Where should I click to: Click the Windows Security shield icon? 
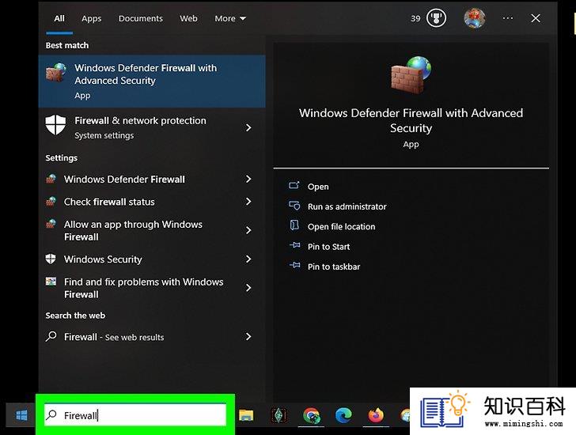[x=51, y=259]
